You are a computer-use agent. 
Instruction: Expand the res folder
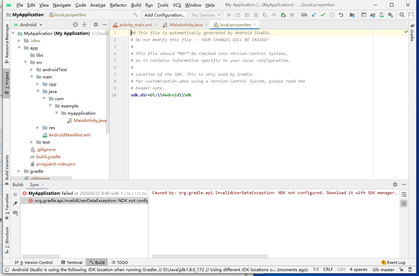click(x=38, y=128)
